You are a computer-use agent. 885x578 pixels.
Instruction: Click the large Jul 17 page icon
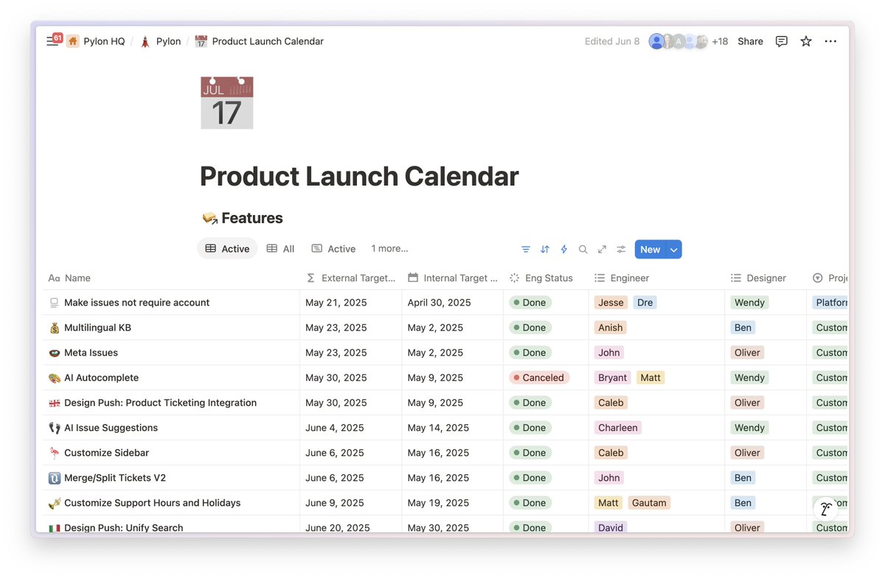click(227, 103)
